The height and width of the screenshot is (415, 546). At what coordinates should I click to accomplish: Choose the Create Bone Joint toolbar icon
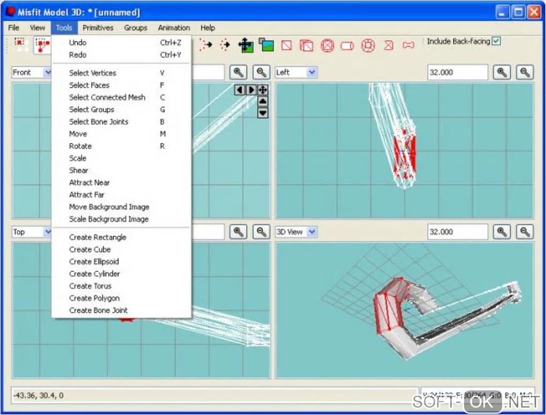tap(408, 45)
